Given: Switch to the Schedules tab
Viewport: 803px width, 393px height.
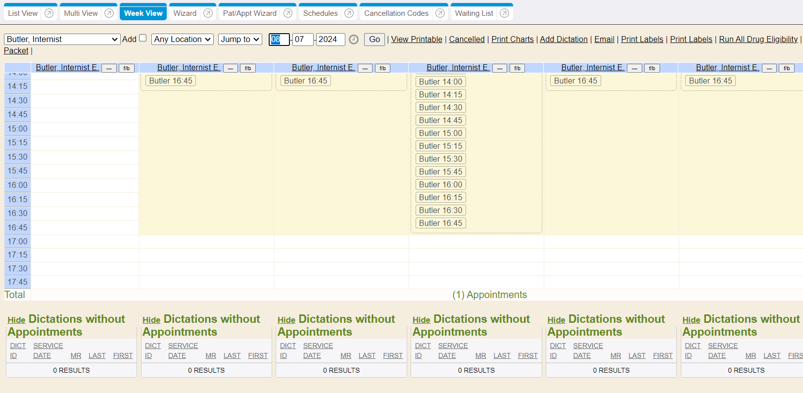Looking at the screenshot, I should point(320,13).
